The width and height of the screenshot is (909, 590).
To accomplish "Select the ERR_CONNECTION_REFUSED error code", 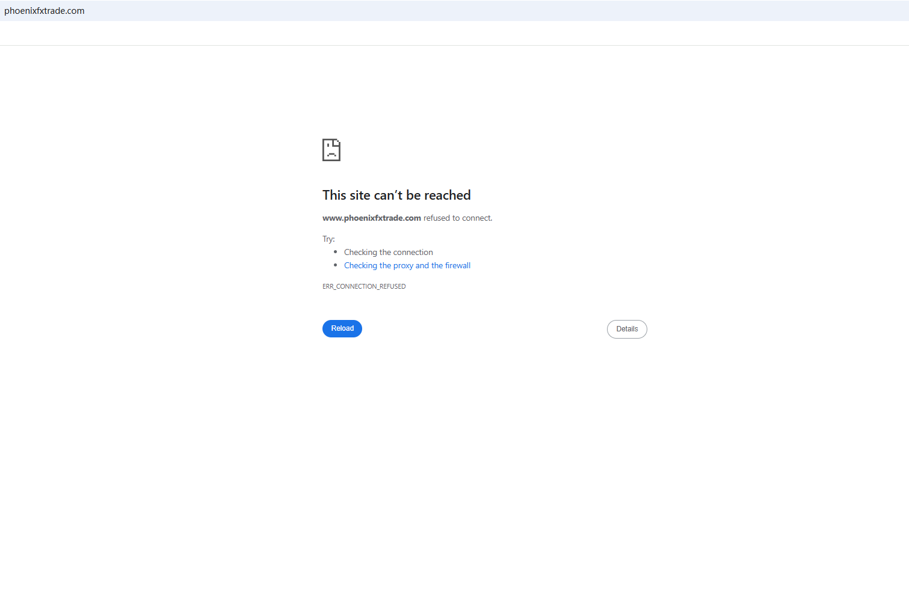I will pyautogui.click(x=364, y=286).
